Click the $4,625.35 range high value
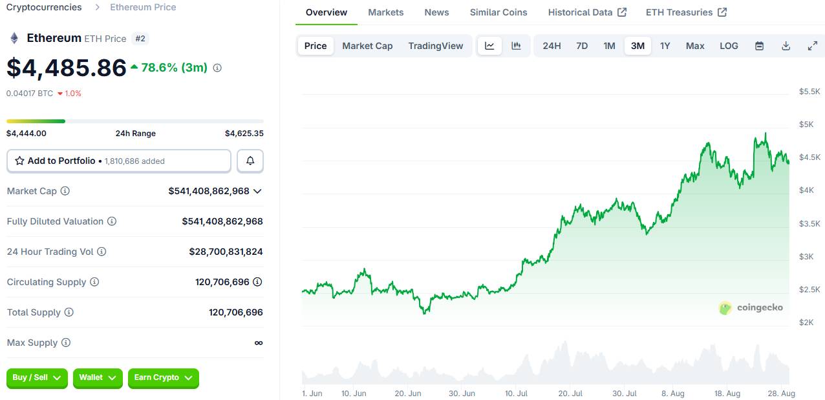The width and height of the screenshot is (825, 400). (244, 134)
